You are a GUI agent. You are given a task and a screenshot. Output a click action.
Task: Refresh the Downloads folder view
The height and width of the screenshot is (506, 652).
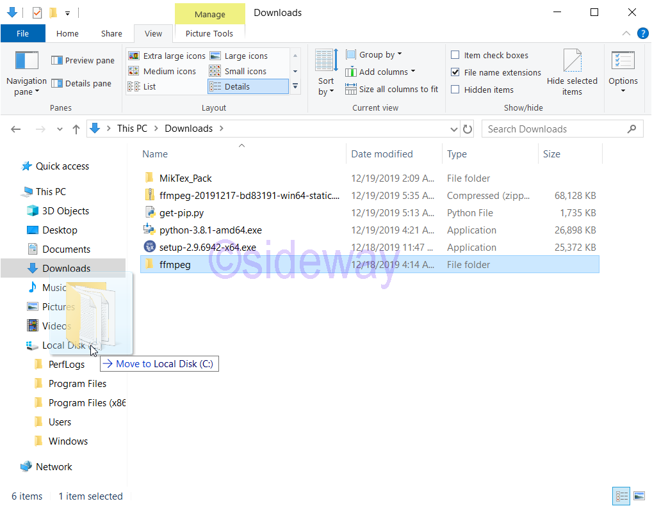(468, 129)
